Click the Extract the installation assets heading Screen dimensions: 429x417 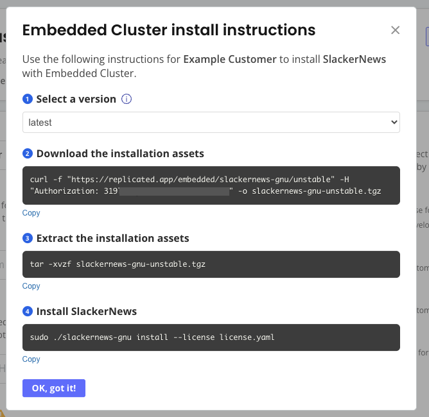[112, 239]
